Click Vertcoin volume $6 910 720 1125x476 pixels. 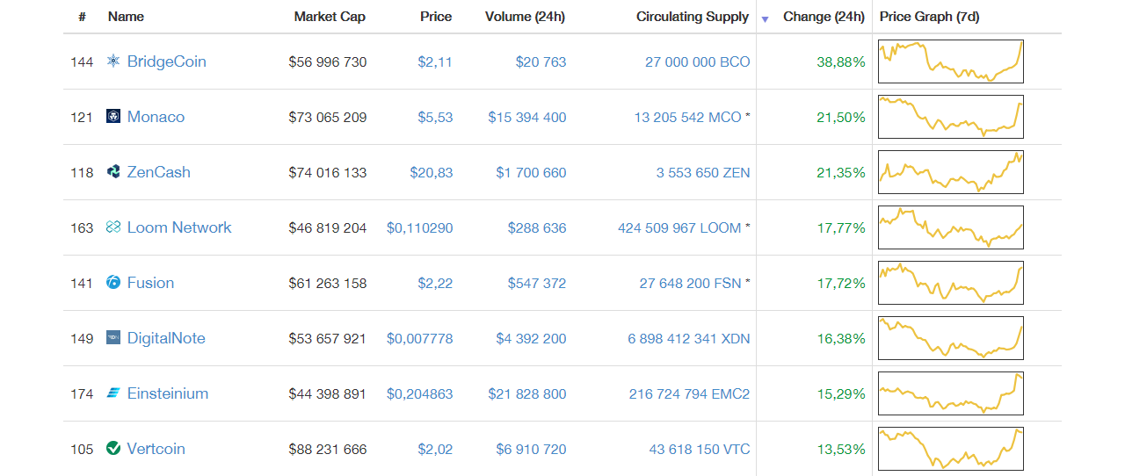[531, 449]
